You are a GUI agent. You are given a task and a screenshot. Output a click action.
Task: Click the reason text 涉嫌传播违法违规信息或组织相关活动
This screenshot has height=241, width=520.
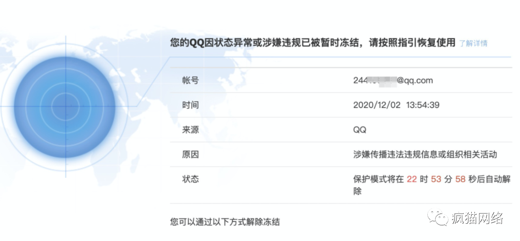pyautogui.click(x=425, y=154)
